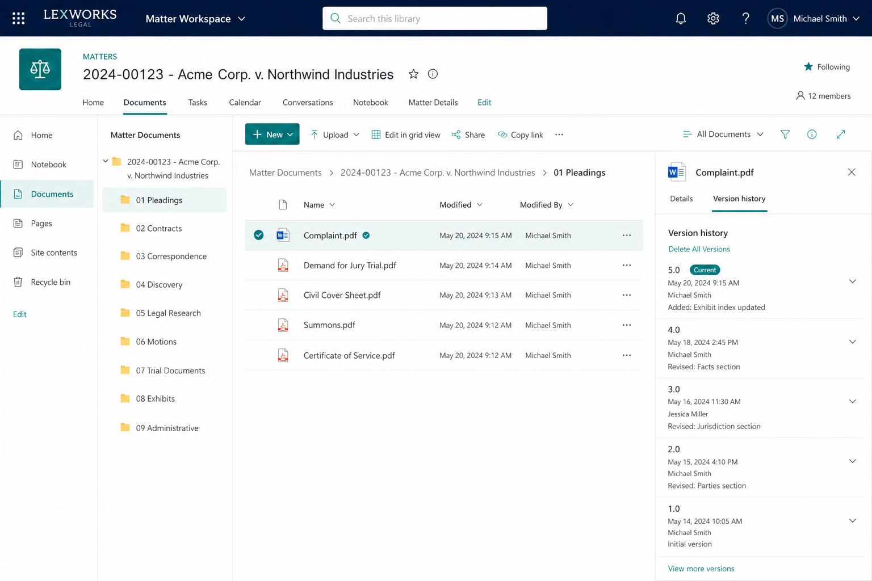Open the toolbar more options ellipsis
Screen dimensions: 872x581
point(559,134)
